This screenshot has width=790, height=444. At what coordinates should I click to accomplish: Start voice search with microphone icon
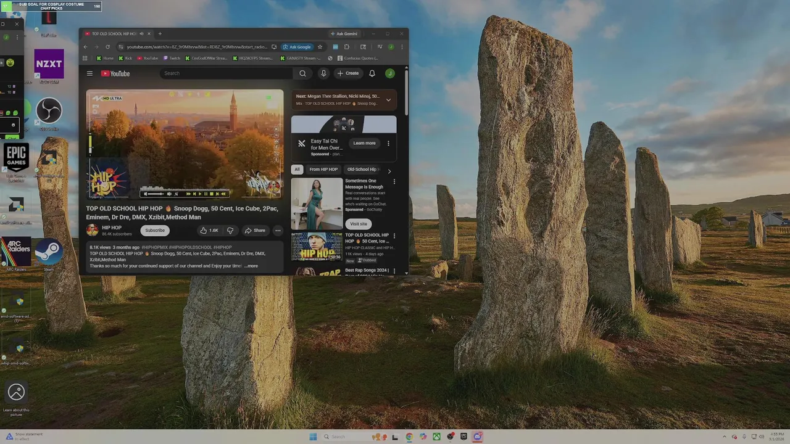323,73
